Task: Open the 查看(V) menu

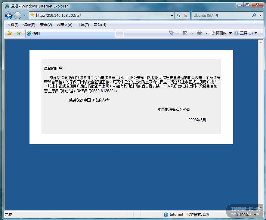Action: pos(46,25)
